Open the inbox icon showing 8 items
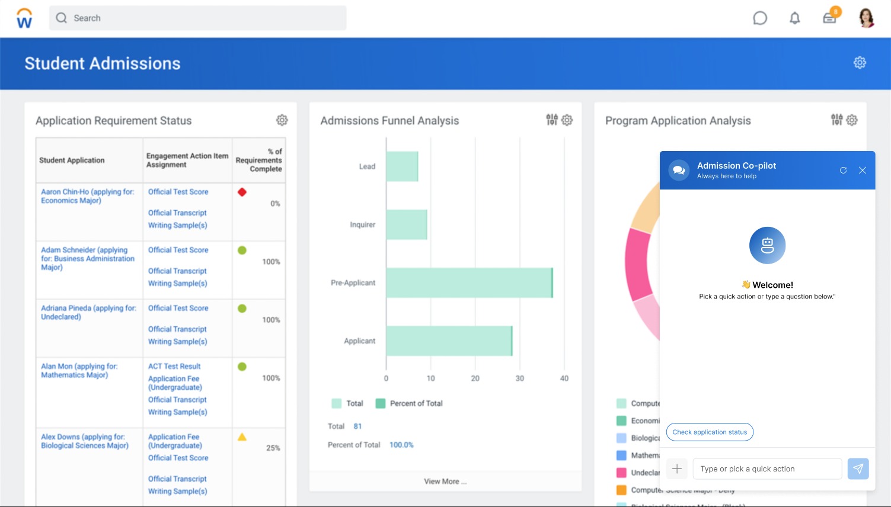Image resolution: width=891 pixels, height=507 pixels. [x=829, y=18]
